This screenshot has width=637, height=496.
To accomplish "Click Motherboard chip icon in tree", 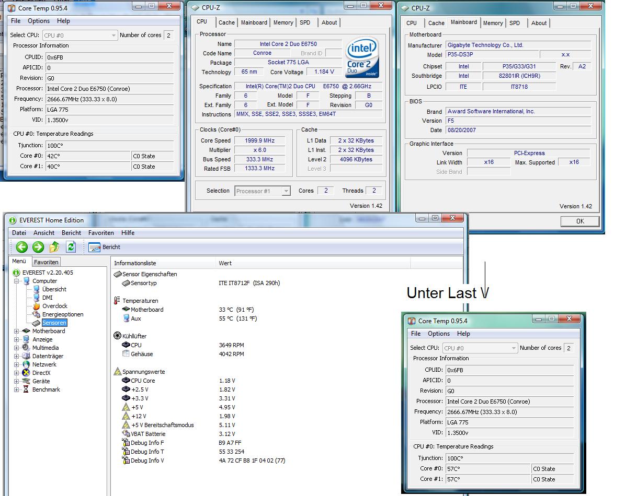I will (x=26, y=331).
